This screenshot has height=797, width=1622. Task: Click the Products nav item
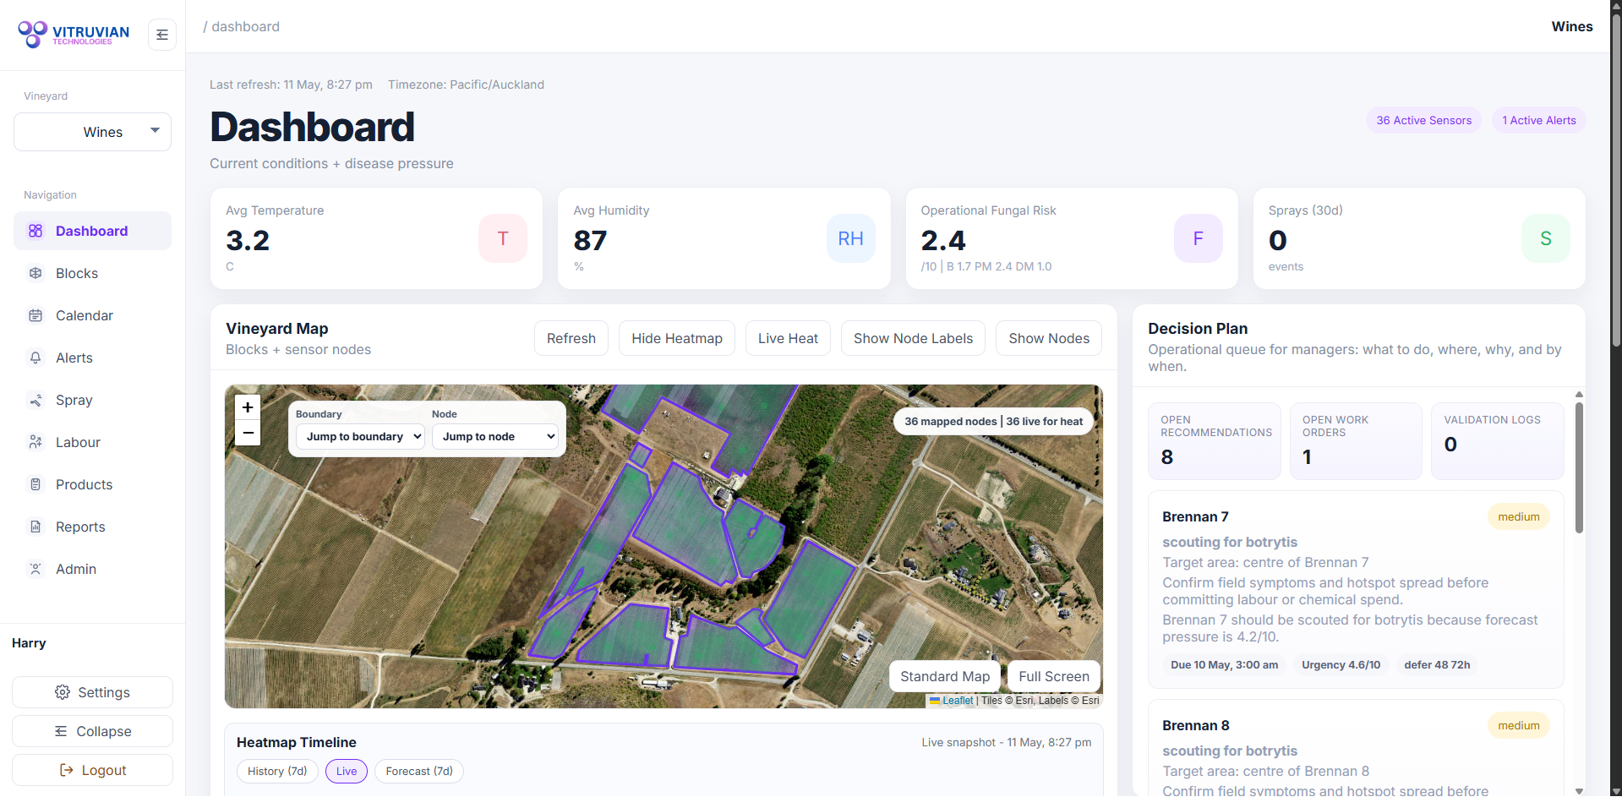(92, 484)
